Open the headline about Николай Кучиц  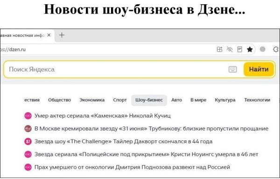pyautogui.click(x=103, y=116)
